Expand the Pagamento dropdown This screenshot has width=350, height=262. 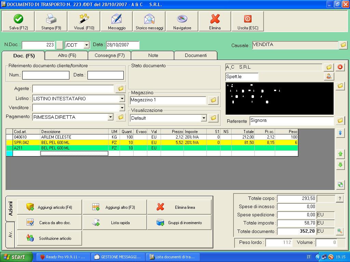point(110,117)
